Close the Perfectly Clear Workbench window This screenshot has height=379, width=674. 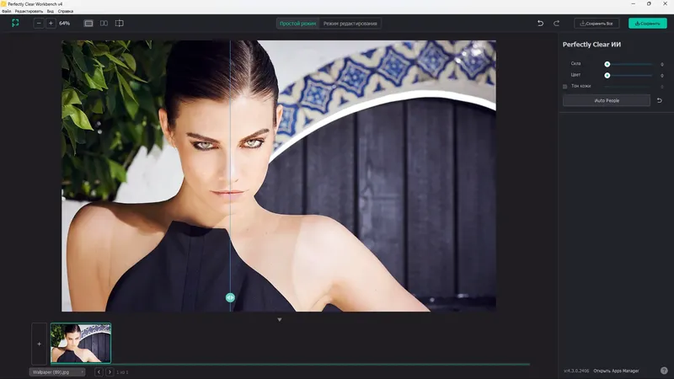tap(665, 4)
